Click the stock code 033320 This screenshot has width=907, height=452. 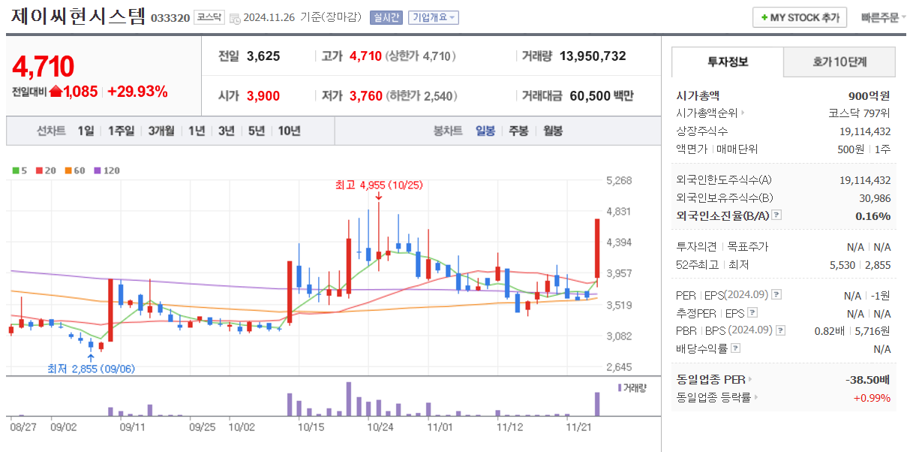point(170,18)
